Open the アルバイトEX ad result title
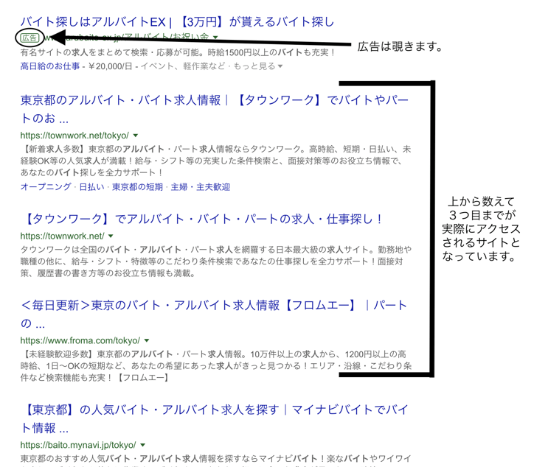Image resolution: width=548 pixels, height=467 pixels. [x=177, y=22]
